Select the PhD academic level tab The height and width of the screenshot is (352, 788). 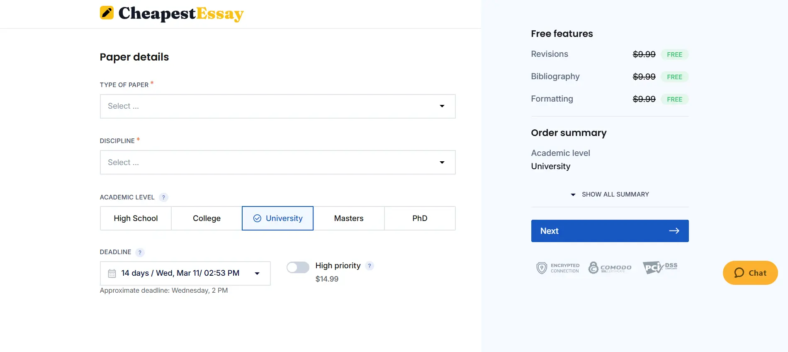(420, 218)
